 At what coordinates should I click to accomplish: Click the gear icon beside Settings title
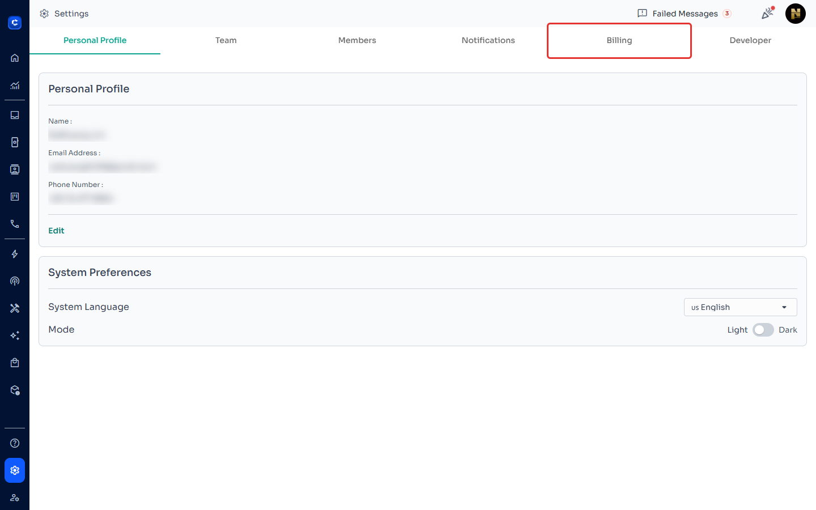[44, 14]
